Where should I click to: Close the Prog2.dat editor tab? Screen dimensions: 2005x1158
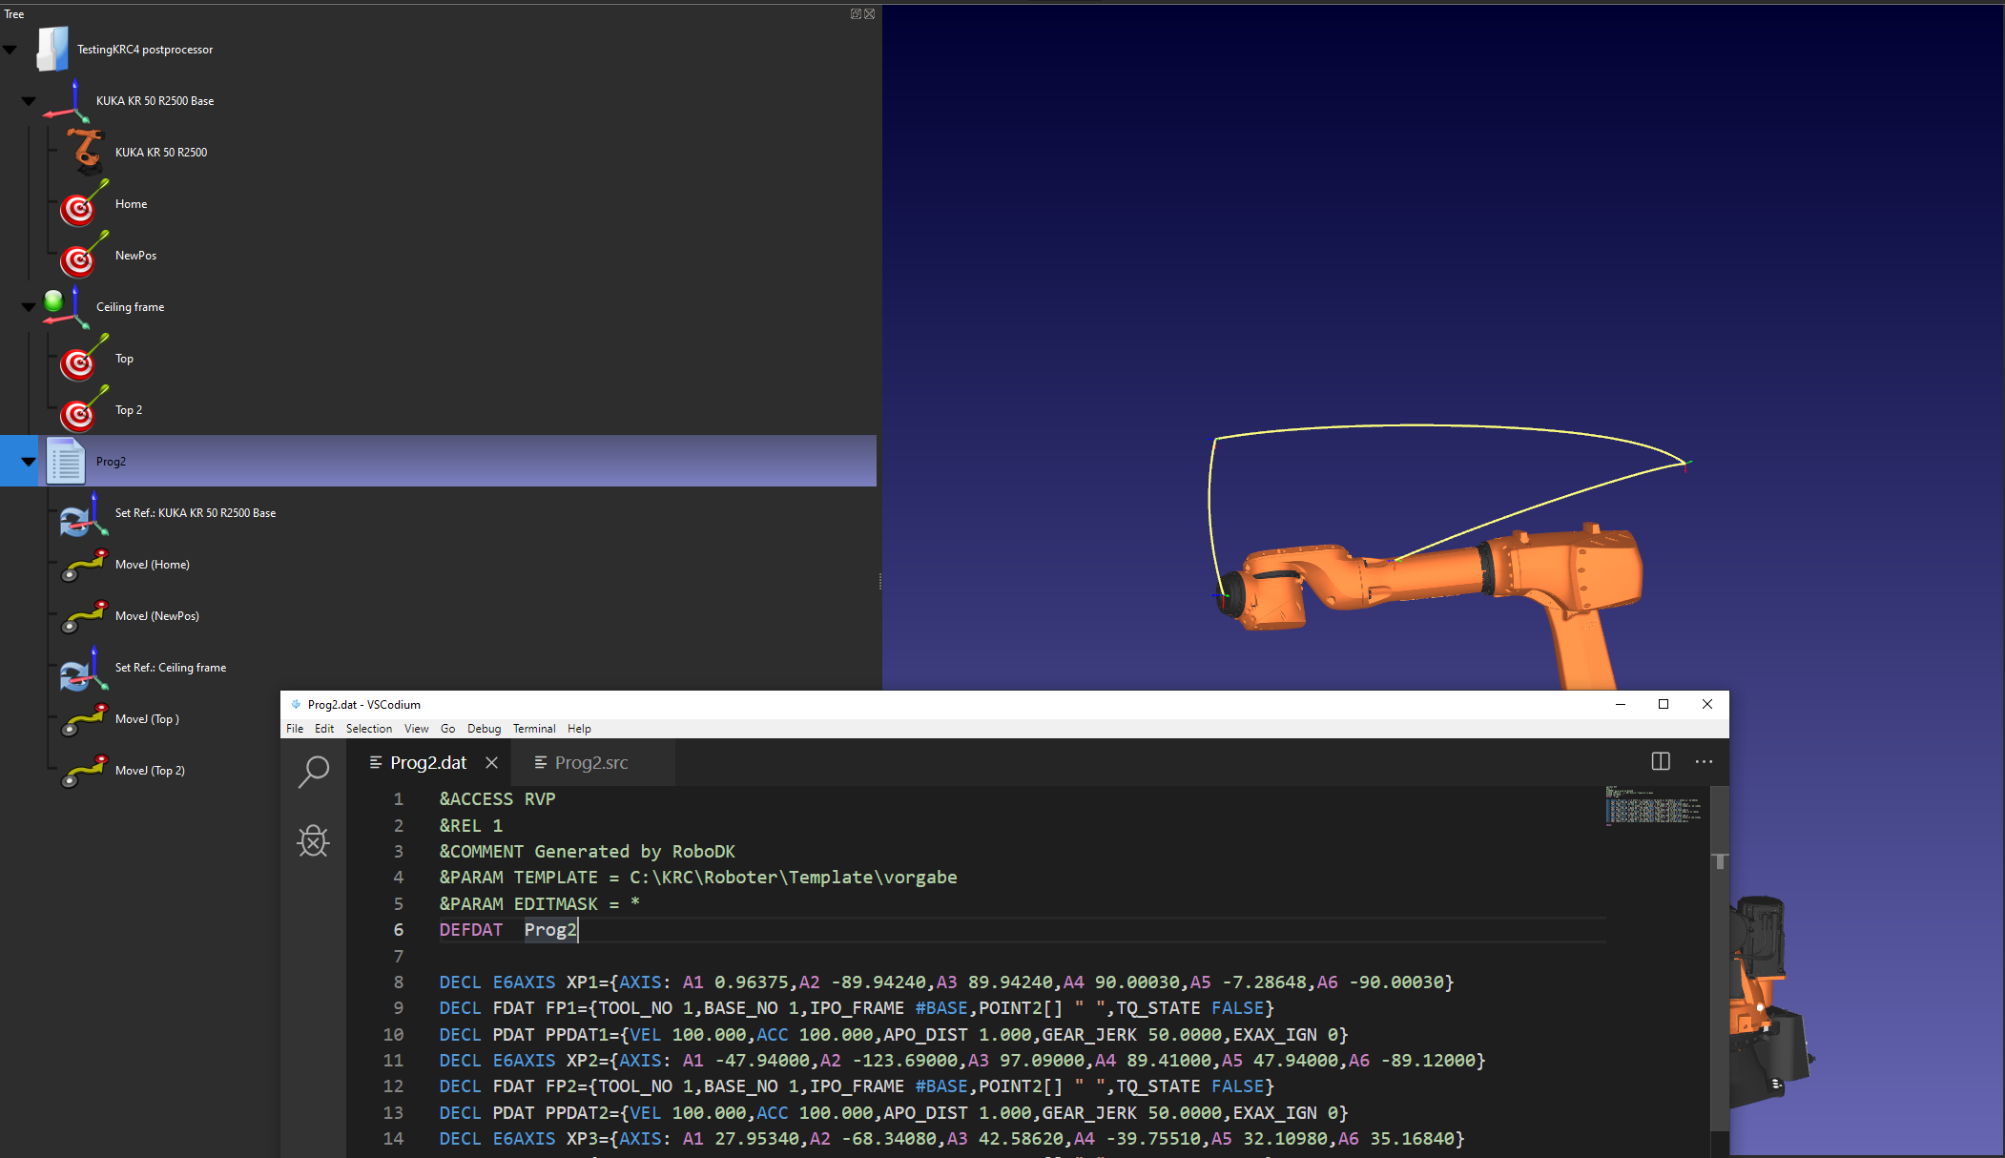491,763
